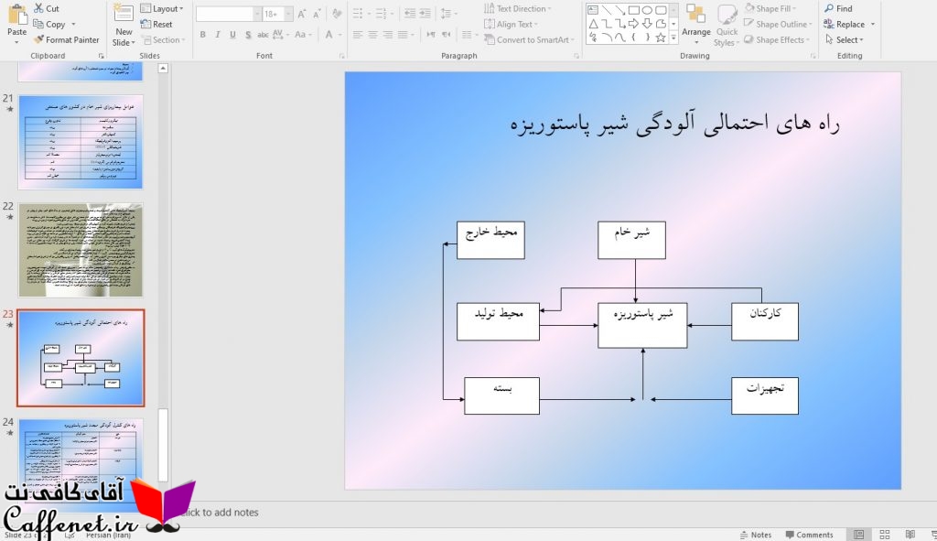This screenshot has height=541, width=937.
Task: Click the Decrease Font Size icon
Action: [x=317, y=14]
